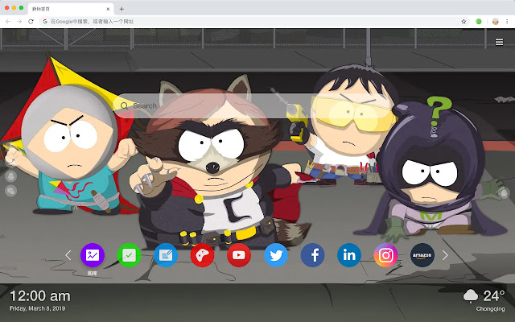
Task: Open the green to-do checklist shortcut
Action: pyautogui.click(x=129, y=255)
